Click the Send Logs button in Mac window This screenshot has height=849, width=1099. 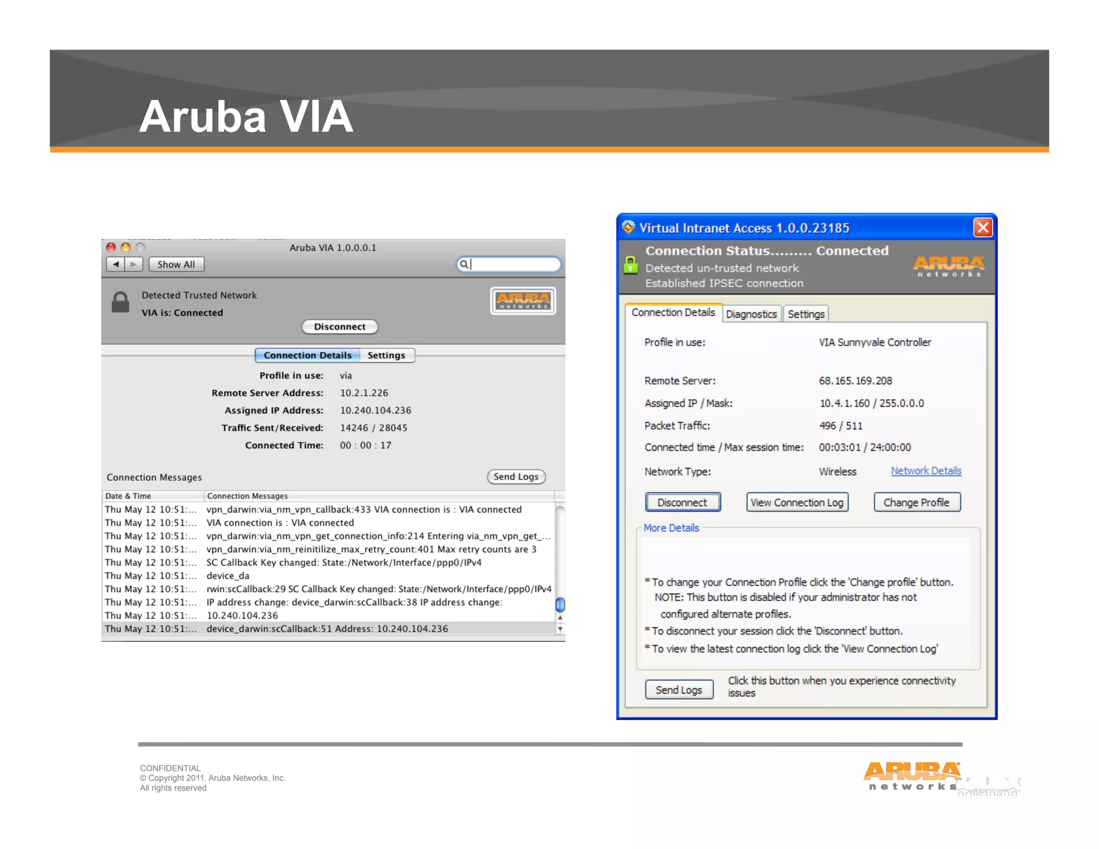(516, 477)
